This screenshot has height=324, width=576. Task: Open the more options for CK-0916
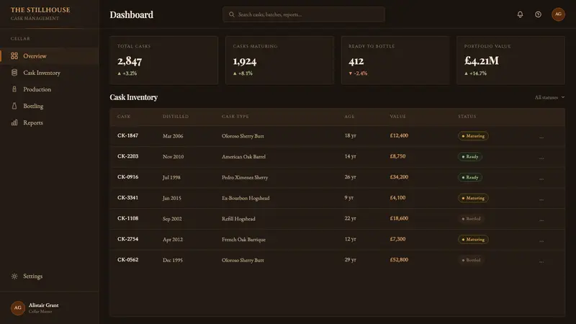541,178
